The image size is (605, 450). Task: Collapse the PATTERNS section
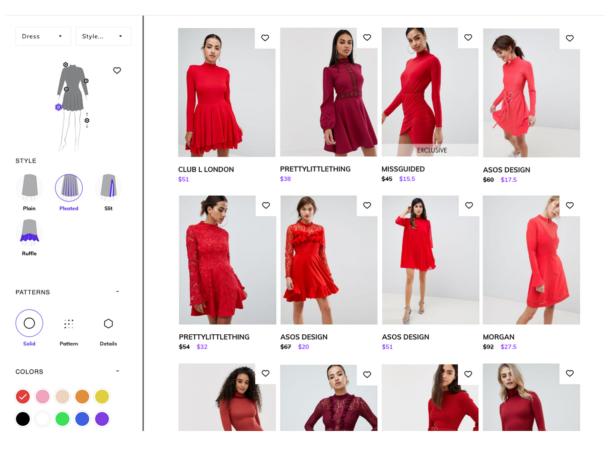pyautogui.click(x=117, y=291)
